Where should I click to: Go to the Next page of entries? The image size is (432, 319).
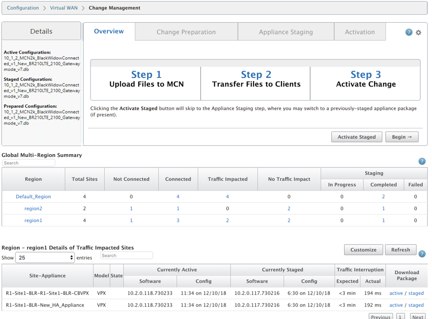418,317
